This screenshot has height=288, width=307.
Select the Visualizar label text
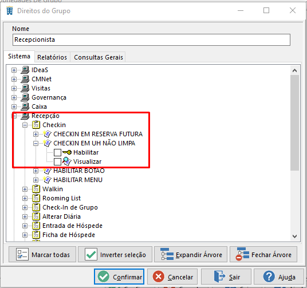(87, 161)
